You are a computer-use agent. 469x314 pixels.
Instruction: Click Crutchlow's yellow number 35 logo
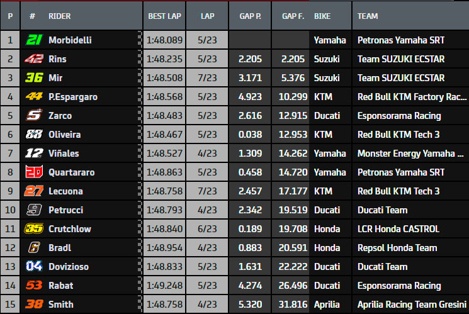34,228
